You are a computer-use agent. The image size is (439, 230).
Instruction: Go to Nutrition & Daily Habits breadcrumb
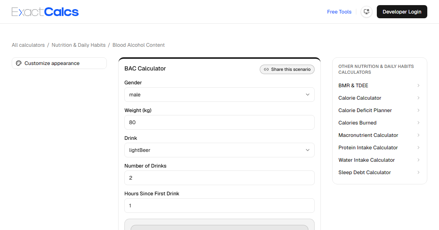pyautogui.click(x=79, y=45)
